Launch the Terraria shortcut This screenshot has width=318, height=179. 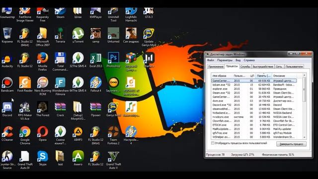coord(60,35)
